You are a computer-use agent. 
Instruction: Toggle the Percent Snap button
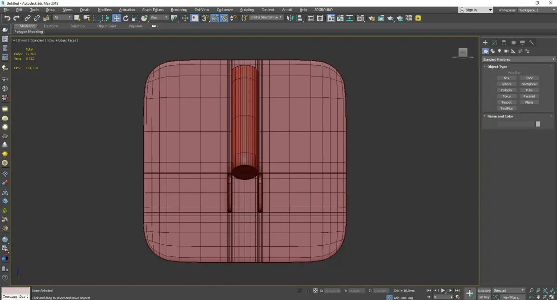(224, 18)
